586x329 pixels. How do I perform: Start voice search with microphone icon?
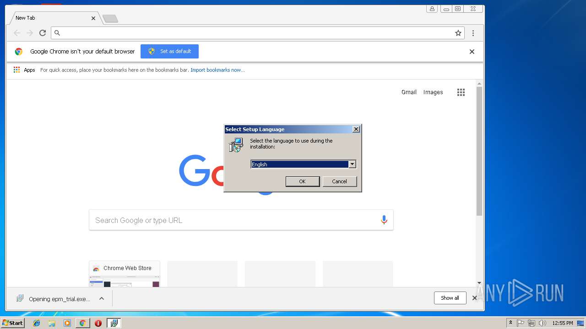tap(384, 220)
